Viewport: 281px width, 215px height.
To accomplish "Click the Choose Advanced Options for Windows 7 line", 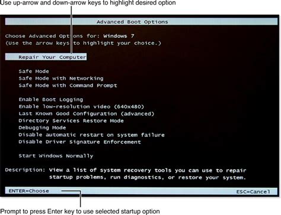I will click(x=69, y=36).
